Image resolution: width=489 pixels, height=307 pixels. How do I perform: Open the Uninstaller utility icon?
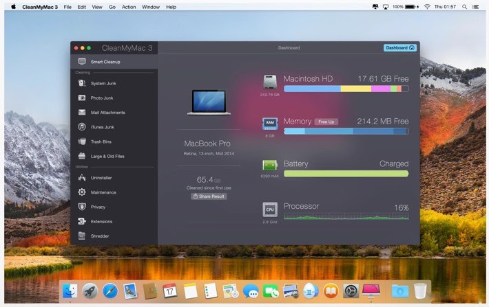(82, 178)
